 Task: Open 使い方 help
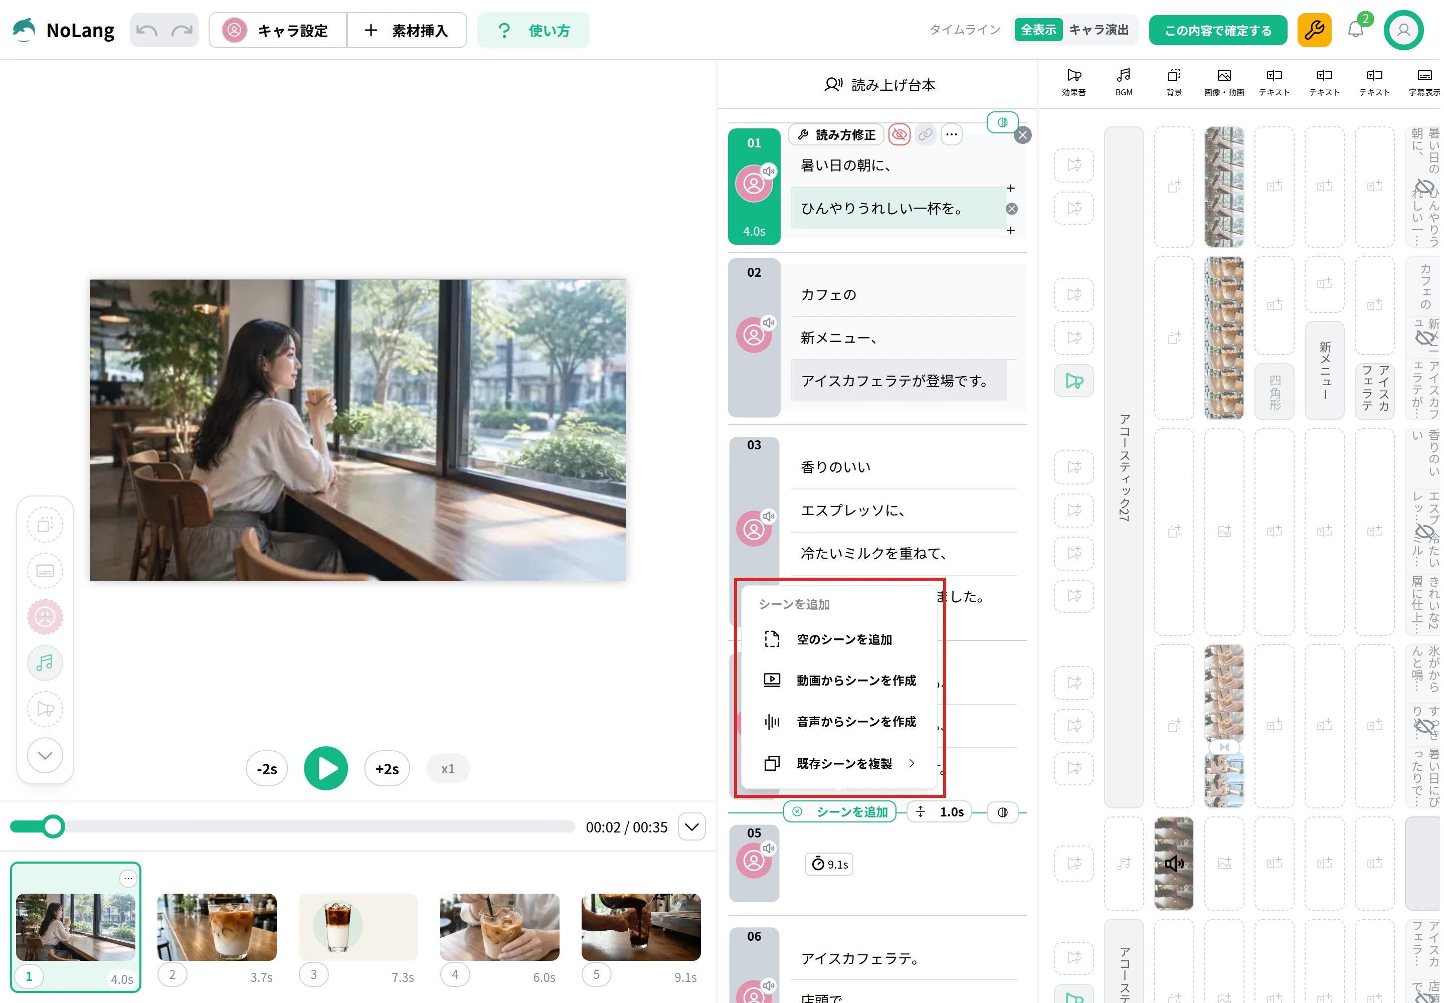coord(533,30)
